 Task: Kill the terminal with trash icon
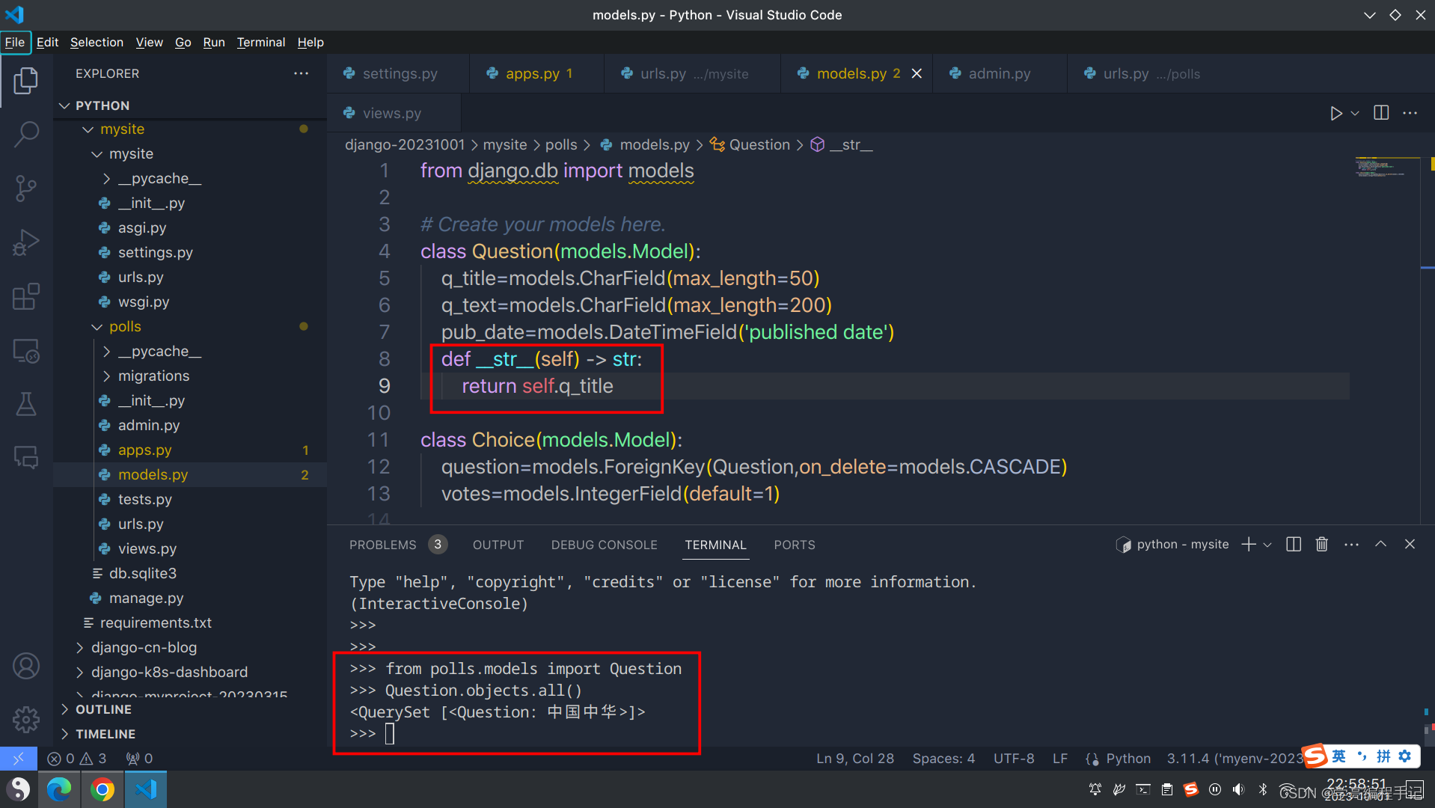(1322, 545)
